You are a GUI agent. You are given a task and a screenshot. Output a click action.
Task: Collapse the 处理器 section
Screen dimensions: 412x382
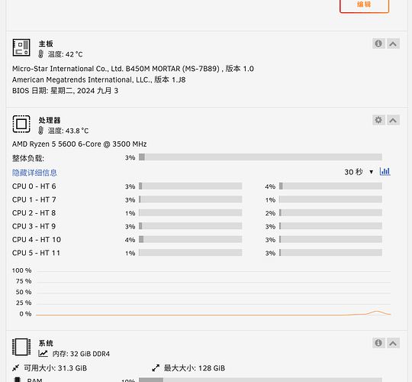pyautogui.click(x=393, y=120)
